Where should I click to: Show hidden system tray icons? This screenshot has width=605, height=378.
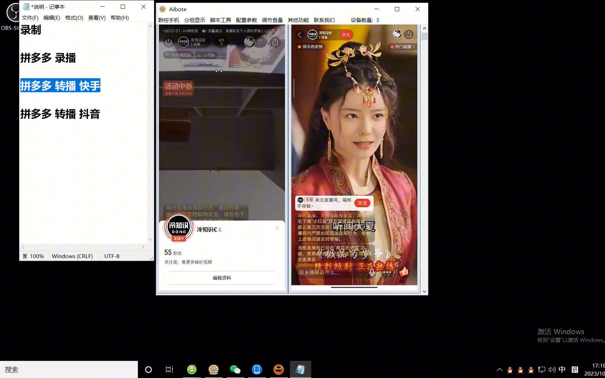tap(499, 369)
